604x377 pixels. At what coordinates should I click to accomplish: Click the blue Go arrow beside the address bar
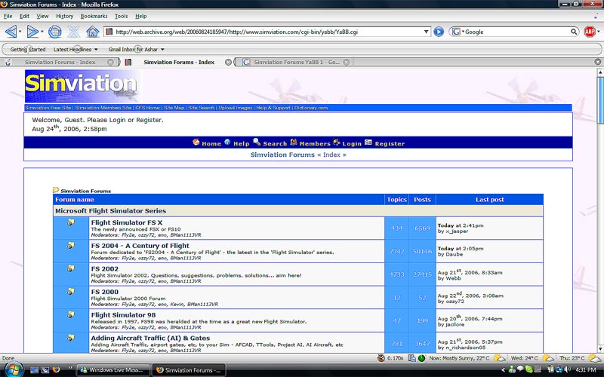[x=439, y=32]
